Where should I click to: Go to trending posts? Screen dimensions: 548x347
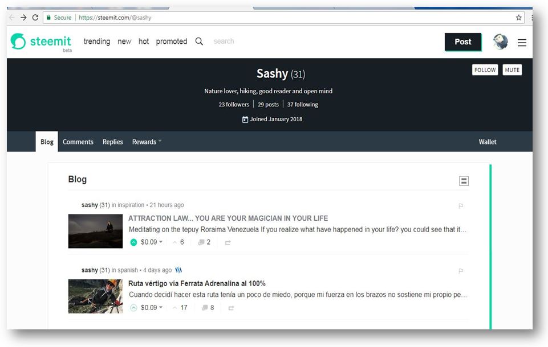(x=97, y=42)
